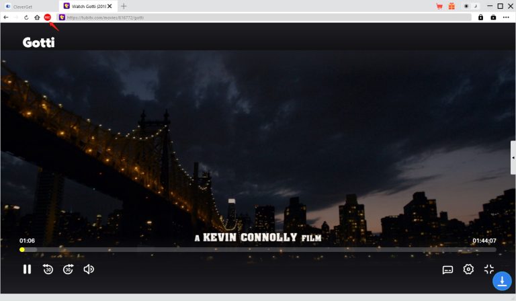Click the video progress bar
Viewport: 516px width, 301px height.
tap(259, 249)
